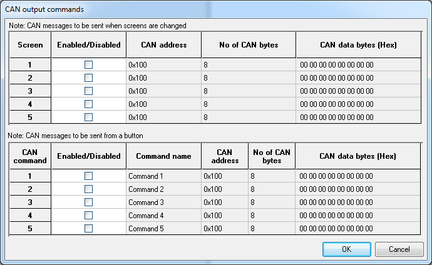
Task: Click Screen 4 number of CAN bytes cell
Action: pos(248,104)
